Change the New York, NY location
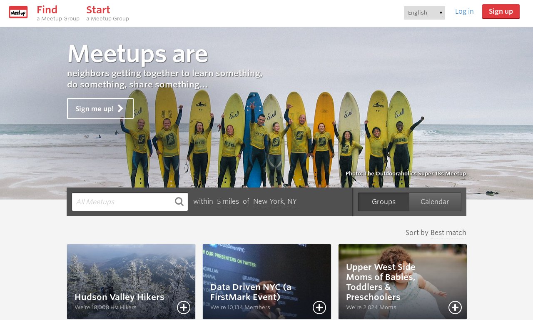 275,202
